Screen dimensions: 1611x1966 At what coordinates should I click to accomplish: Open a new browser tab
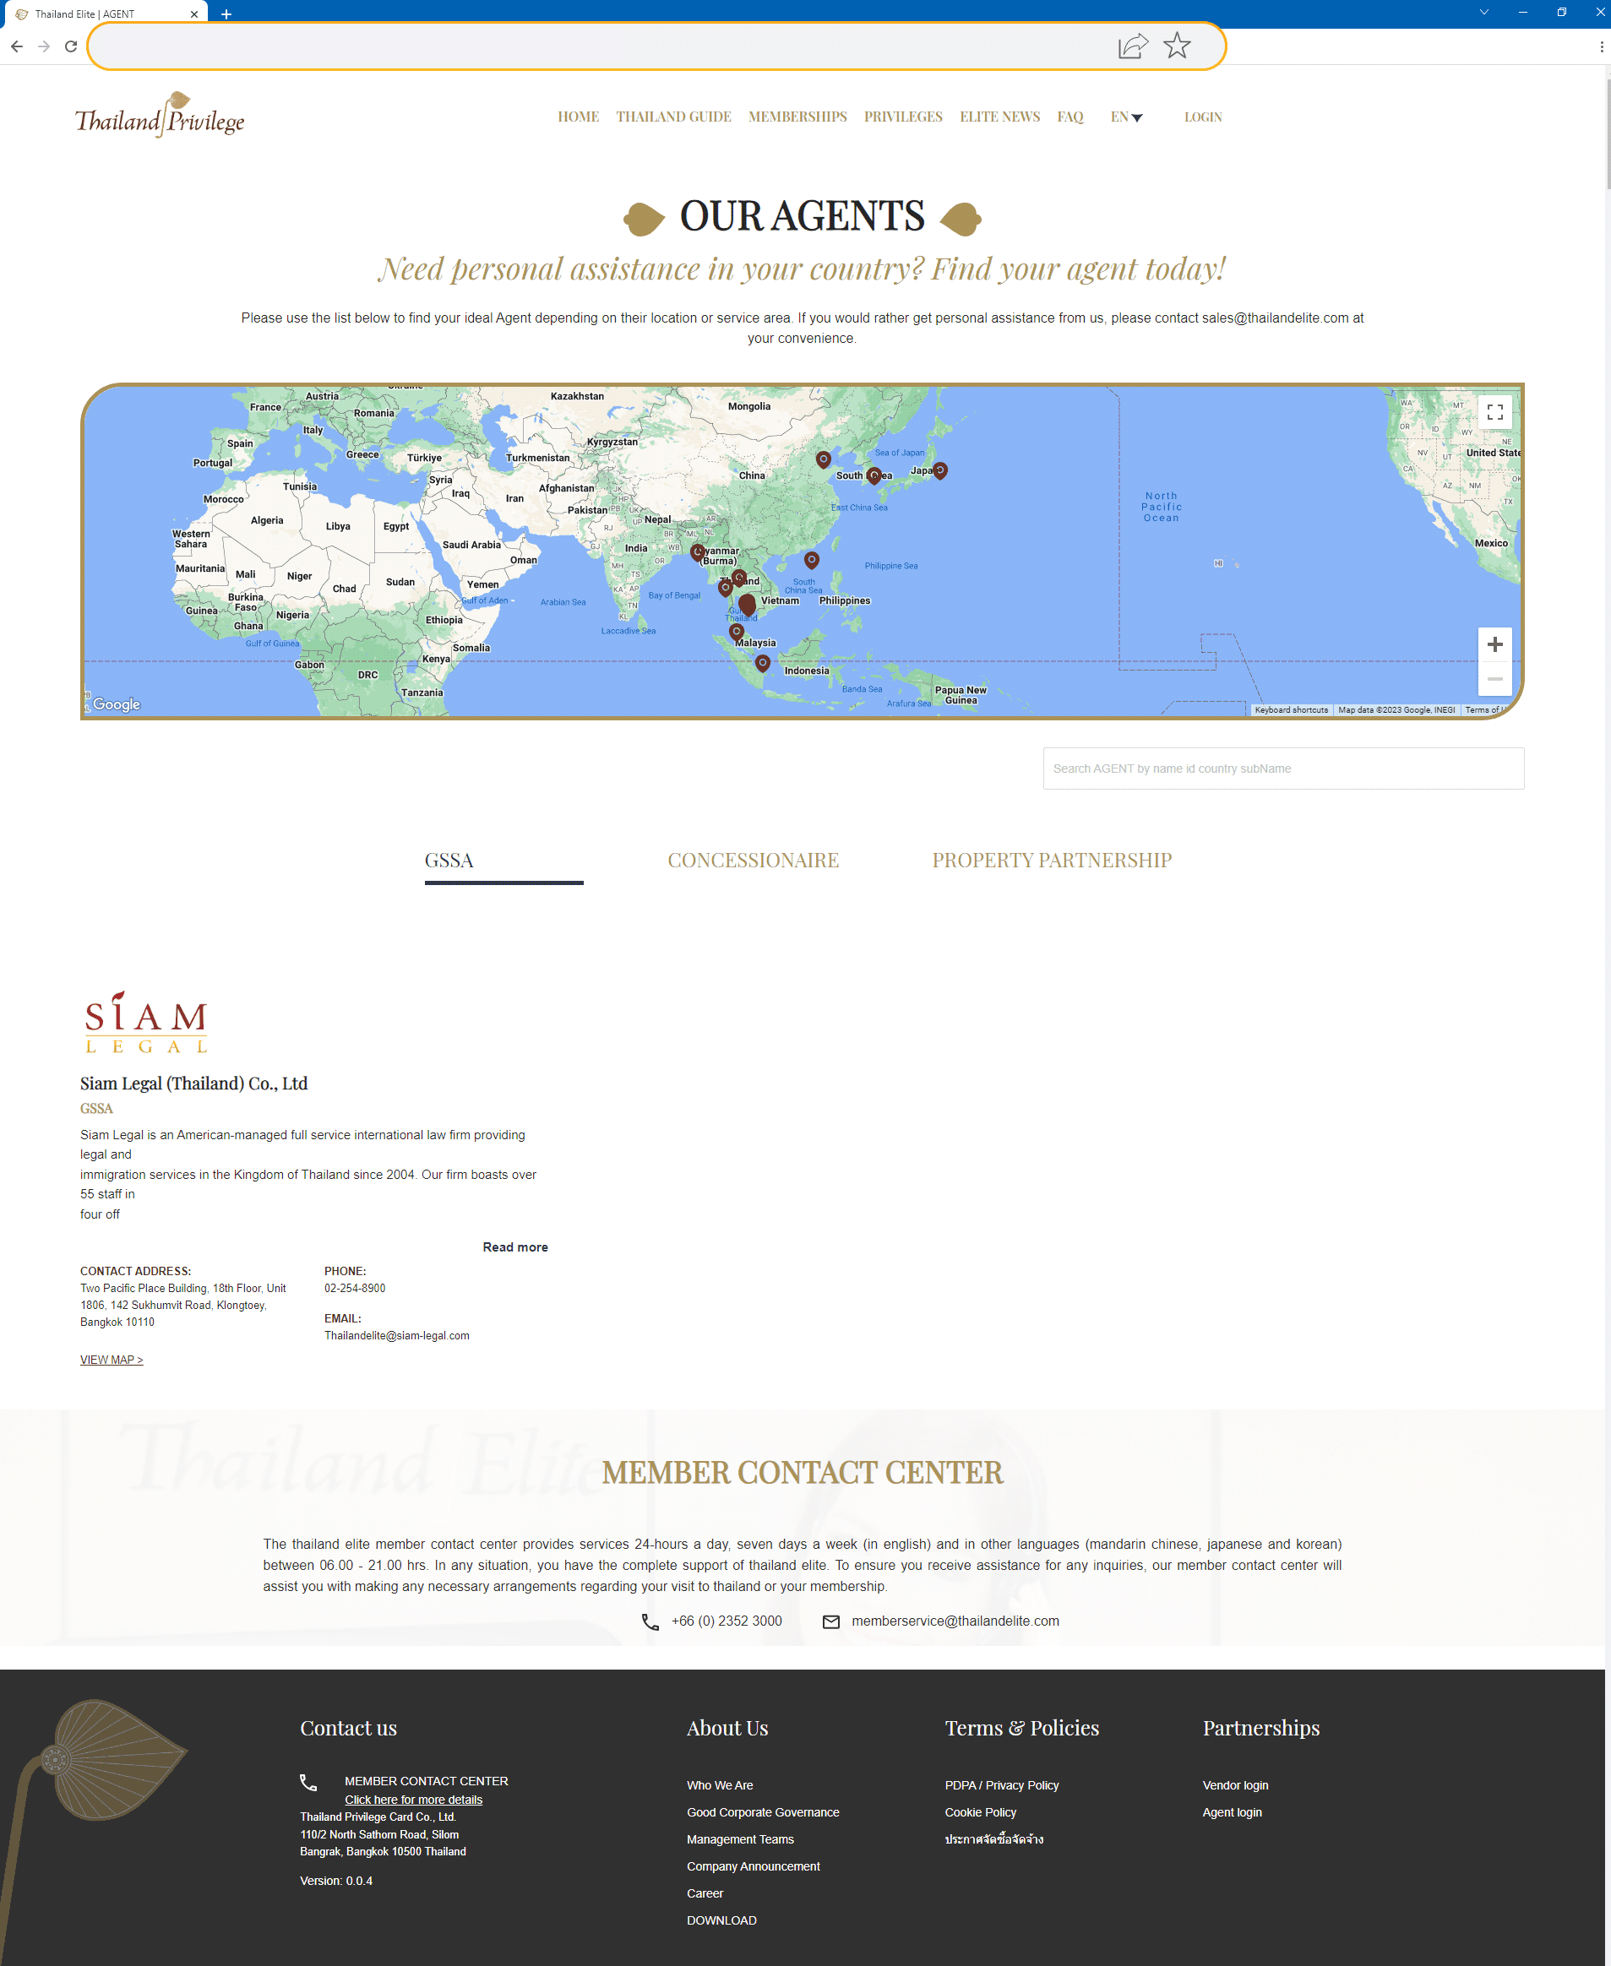(x=226, y=14)
